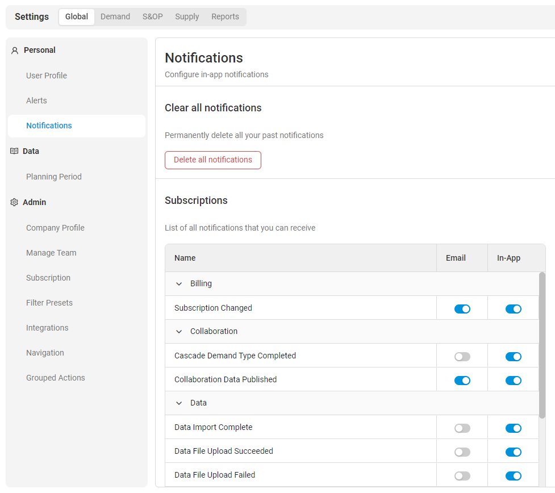Open Planning Period under Data

[54, 177]
